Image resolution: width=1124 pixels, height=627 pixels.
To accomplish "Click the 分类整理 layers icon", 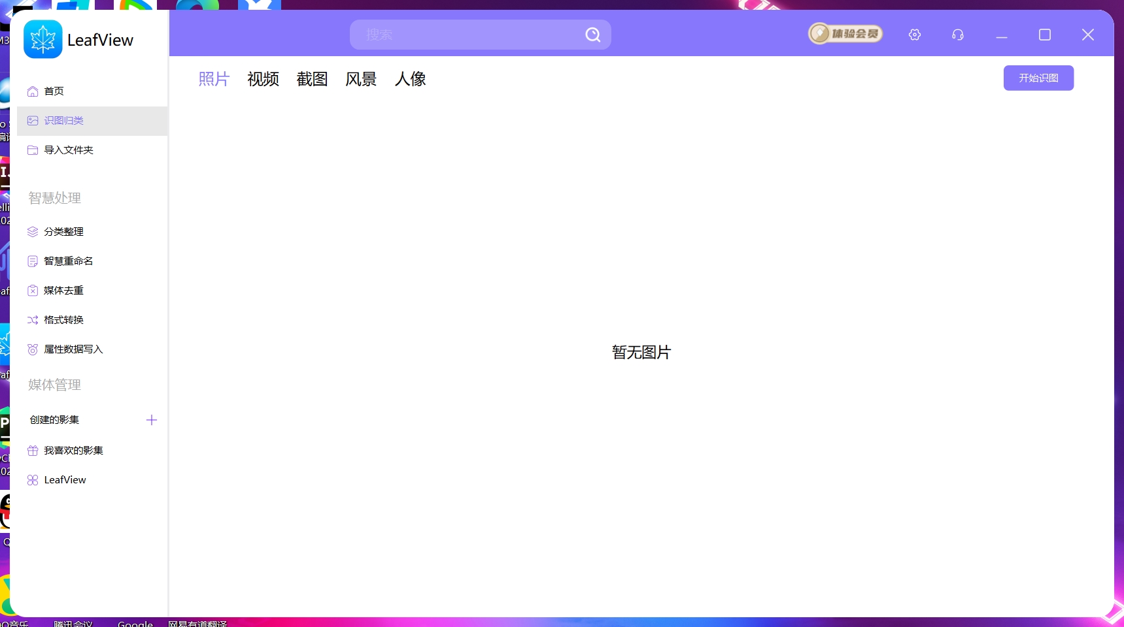I will click(33, 232).
